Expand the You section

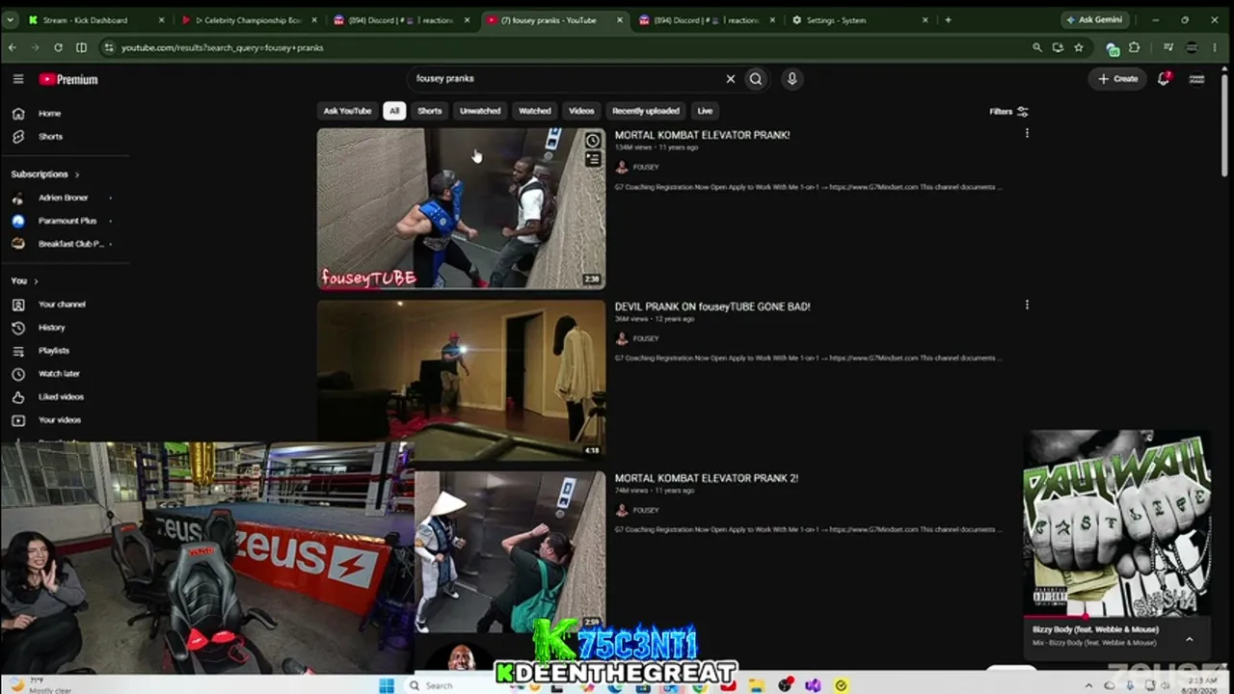click(24, 281)
